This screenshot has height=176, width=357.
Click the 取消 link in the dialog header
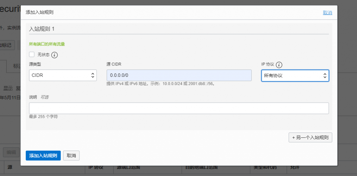(327, 13)
